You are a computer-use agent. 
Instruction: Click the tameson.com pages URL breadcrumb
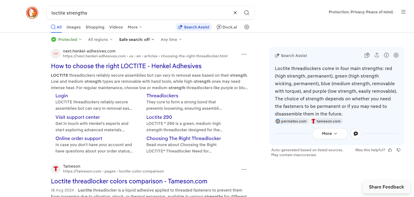coord(113,171)
